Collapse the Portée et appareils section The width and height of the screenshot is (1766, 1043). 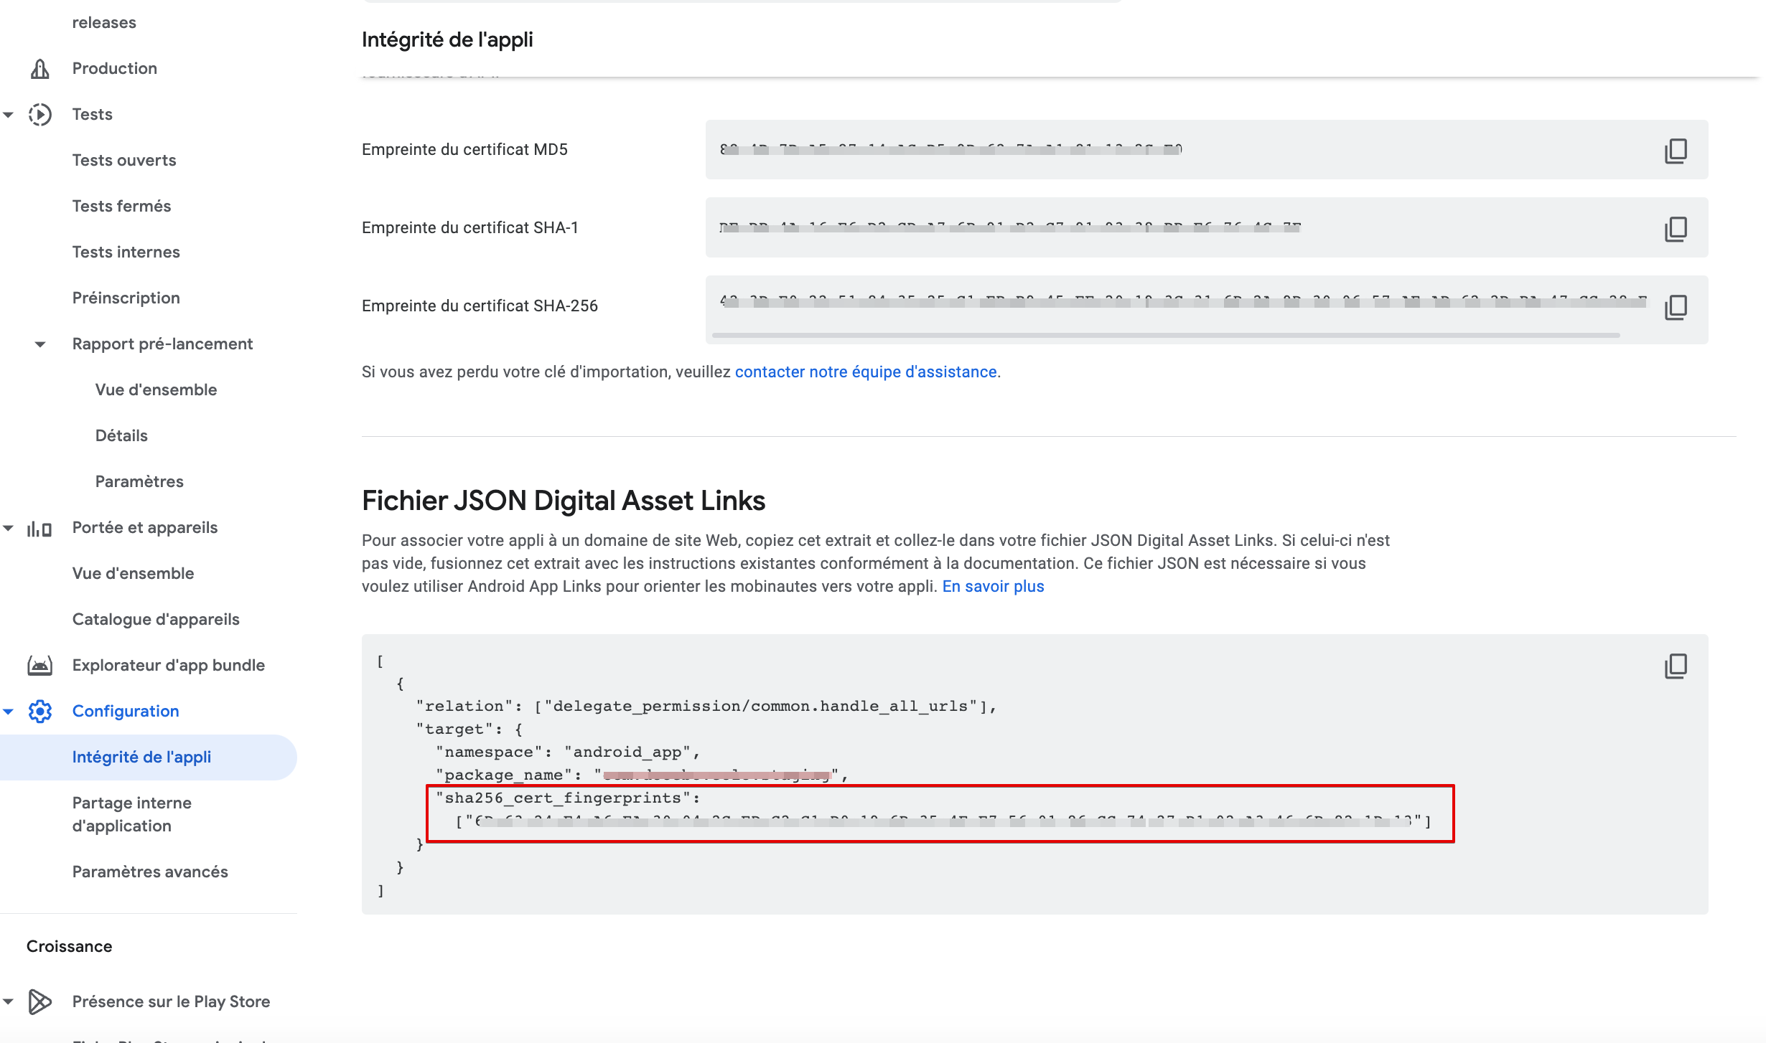pos(9,529)
